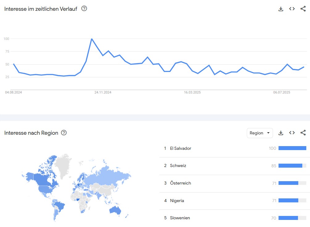
Task: Share the Interesse nach Region card
Action: pos(303,133)
